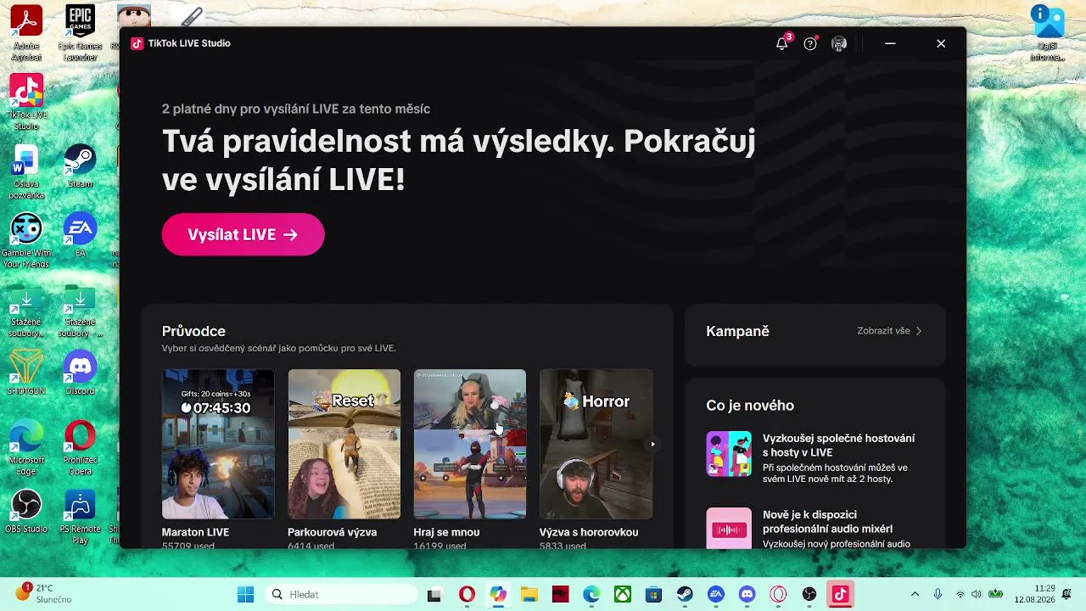Click the Hraj se mnou title text
Image resolution: width=1086 pixels, height=611 pixels.
click(x=446, y=532)
